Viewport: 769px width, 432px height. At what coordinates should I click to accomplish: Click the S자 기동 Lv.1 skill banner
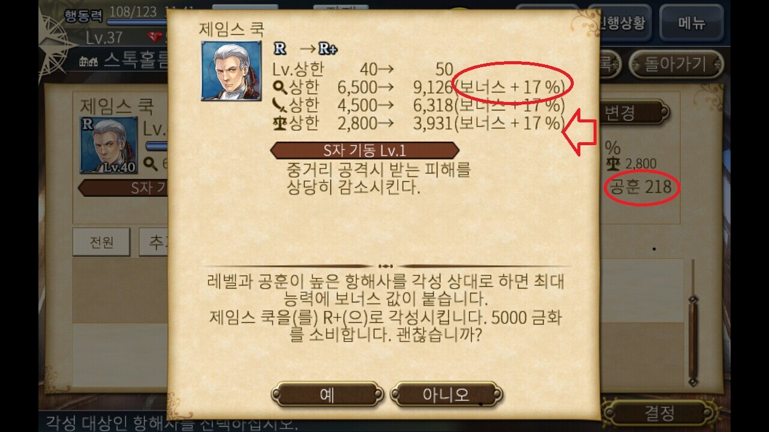(365, 150)
